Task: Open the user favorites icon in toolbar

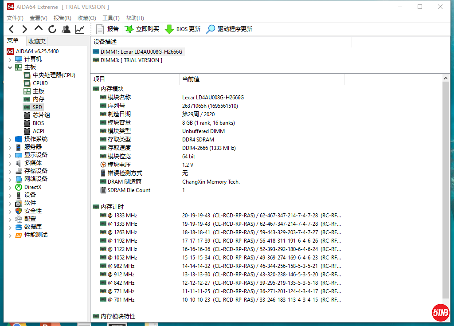Action: pyautogui.click(x=66, y=29)
